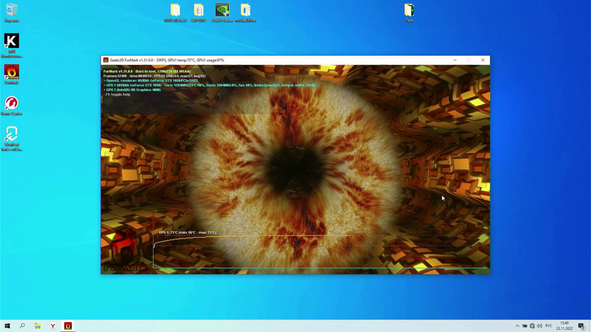The height and width of the screenshot is (332, 591).
Task: Select the Game Center desktop shortcut
Action: (11, 106)
